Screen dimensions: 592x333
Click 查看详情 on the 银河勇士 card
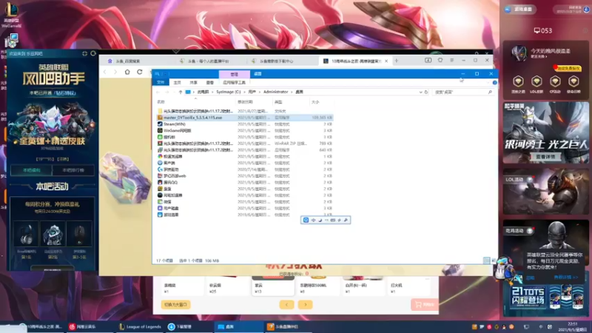[x=545, y=157]
